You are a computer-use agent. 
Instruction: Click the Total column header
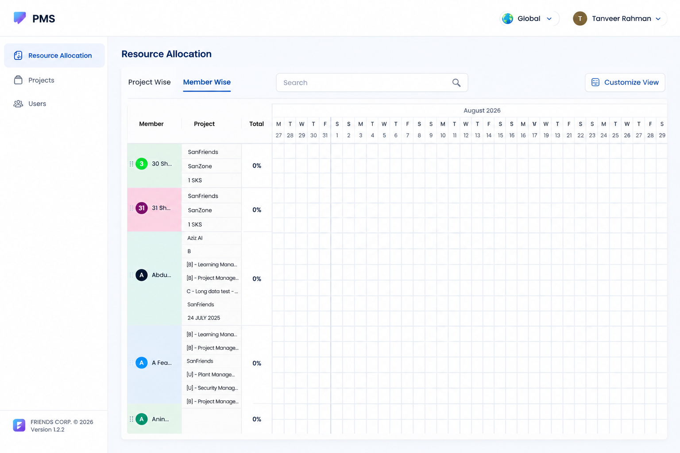point(256,124)
